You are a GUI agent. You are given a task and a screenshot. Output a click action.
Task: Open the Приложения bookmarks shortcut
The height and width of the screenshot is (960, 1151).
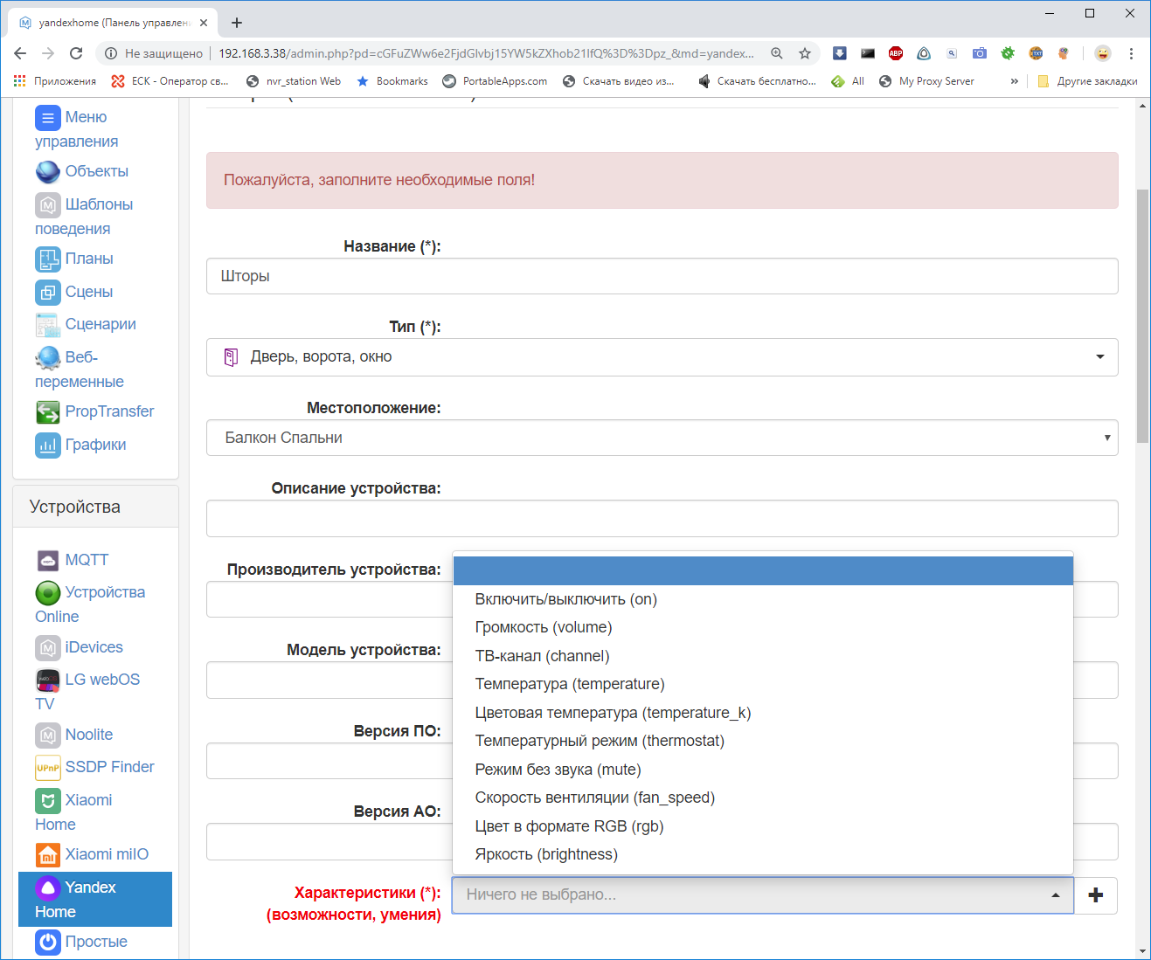[x=55, y=81]
